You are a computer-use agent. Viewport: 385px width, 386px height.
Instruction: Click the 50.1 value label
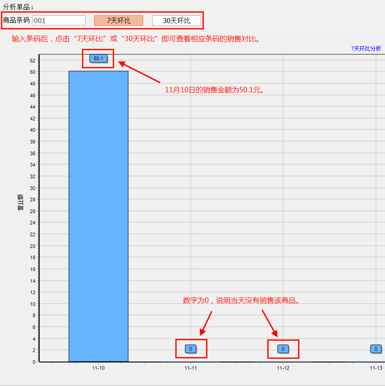98,58
